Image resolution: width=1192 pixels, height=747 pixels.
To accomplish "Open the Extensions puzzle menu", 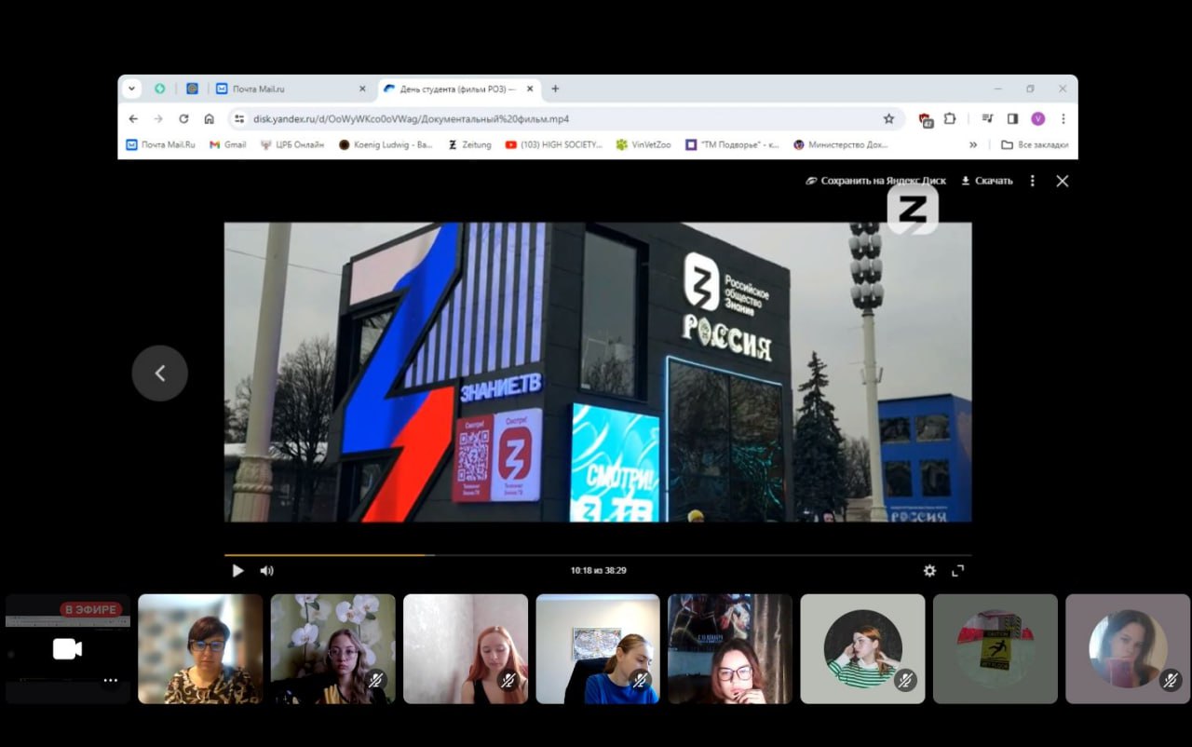I will (x=950, y=118).
